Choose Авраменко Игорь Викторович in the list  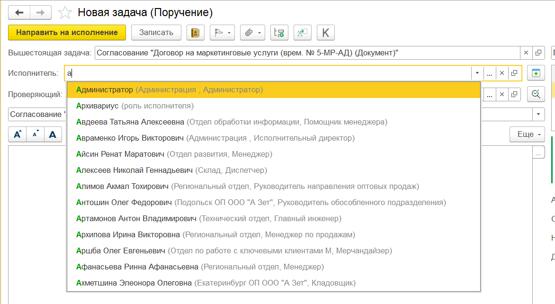[130, 138]
